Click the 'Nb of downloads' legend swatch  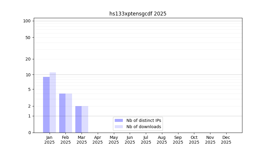click(119, 127)
